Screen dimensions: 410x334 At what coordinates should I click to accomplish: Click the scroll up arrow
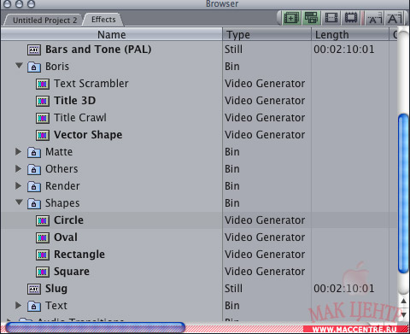[403, 301]
